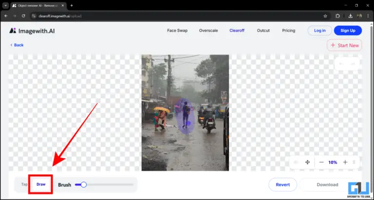Image resolution: width=374 pixels, height=200 pixels.
Task: Reload the page in browser
Action: tap(23, 16)
